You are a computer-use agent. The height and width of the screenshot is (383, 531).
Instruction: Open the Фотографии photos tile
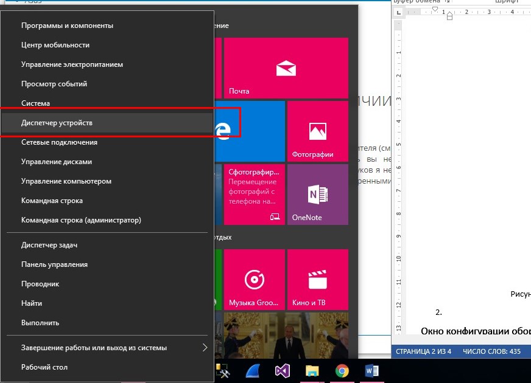(x=317, y=131)
